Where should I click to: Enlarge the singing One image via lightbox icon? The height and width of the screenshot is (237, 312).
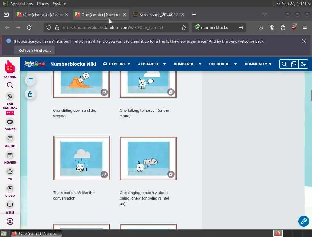tap(171, 174)
